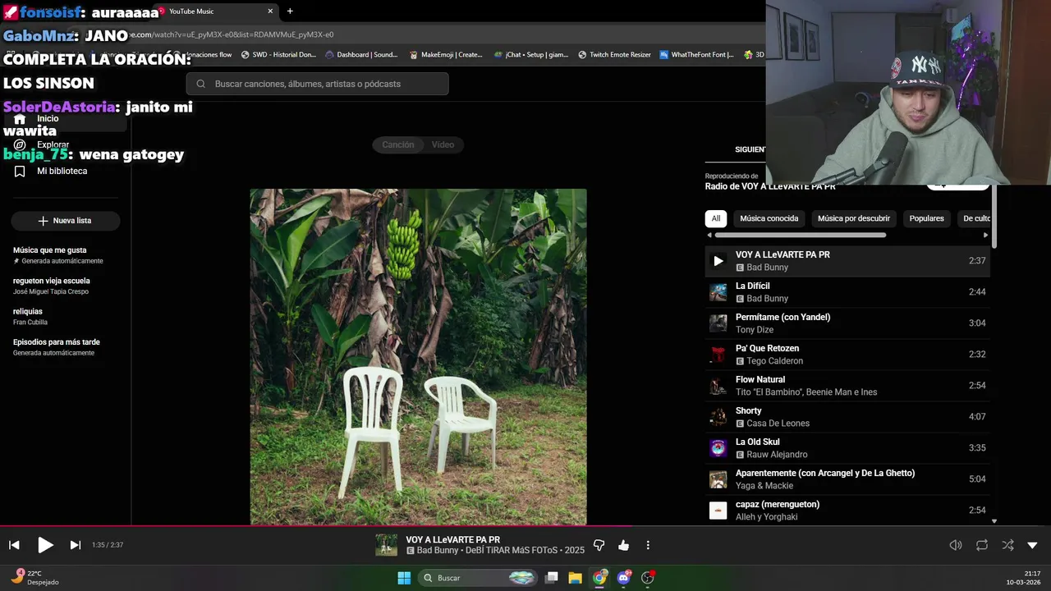Click the now-playing album thumbnail in player bar
This screenshot has height=591, width=1051.
(x=386, y=545)
